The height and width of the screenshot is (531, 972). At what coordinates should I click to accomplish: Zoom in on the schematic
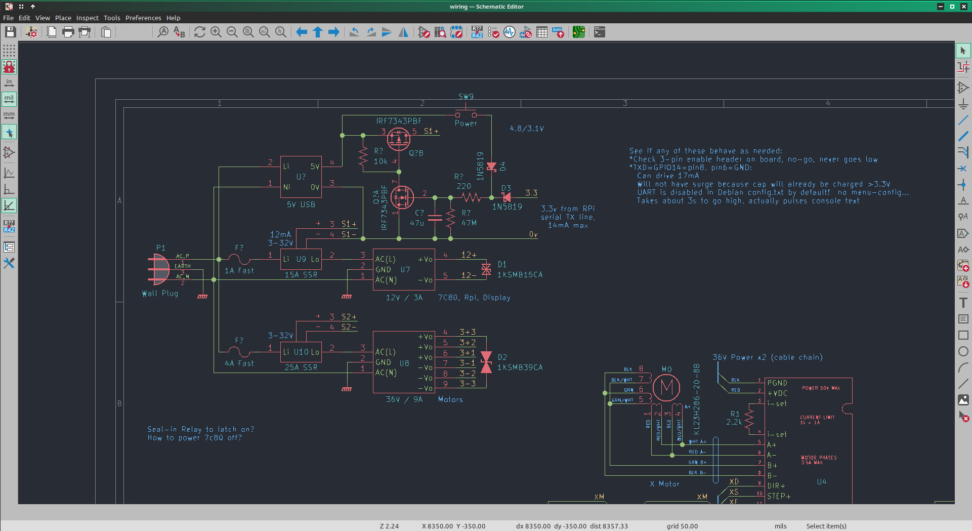click(x=216, y=32)
